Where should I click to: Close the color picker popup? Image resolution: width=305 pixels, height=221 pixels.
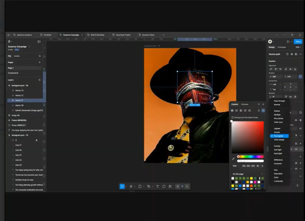[263, 104]
